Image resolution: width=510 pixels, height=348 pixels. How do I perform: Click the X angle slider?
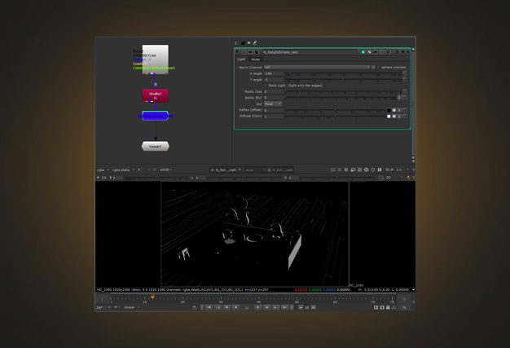342,73
